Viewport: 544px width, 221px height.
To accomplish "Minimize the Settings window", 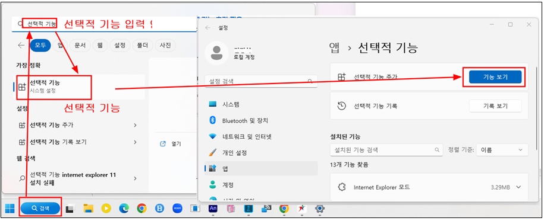I will [492, 24].
